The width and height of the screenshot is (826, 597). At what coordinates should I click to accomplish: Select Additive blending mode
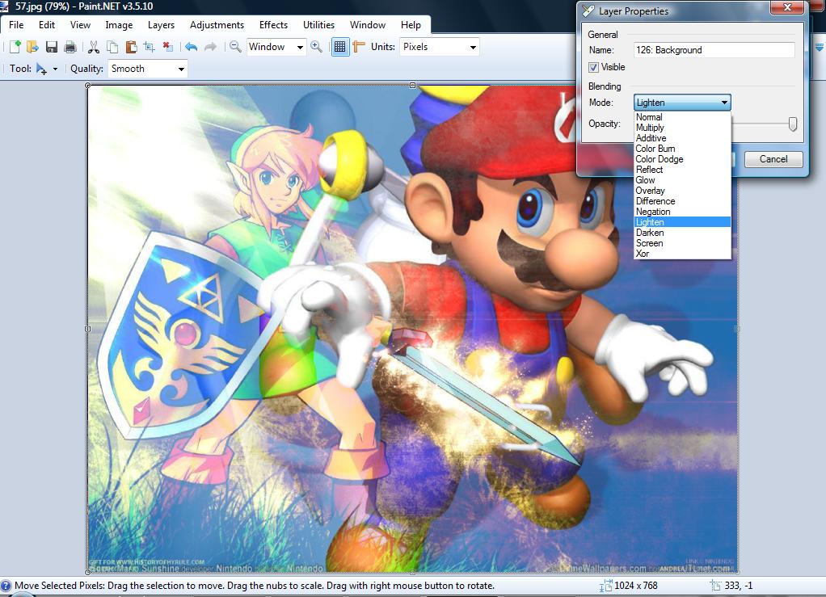[683, 138]
